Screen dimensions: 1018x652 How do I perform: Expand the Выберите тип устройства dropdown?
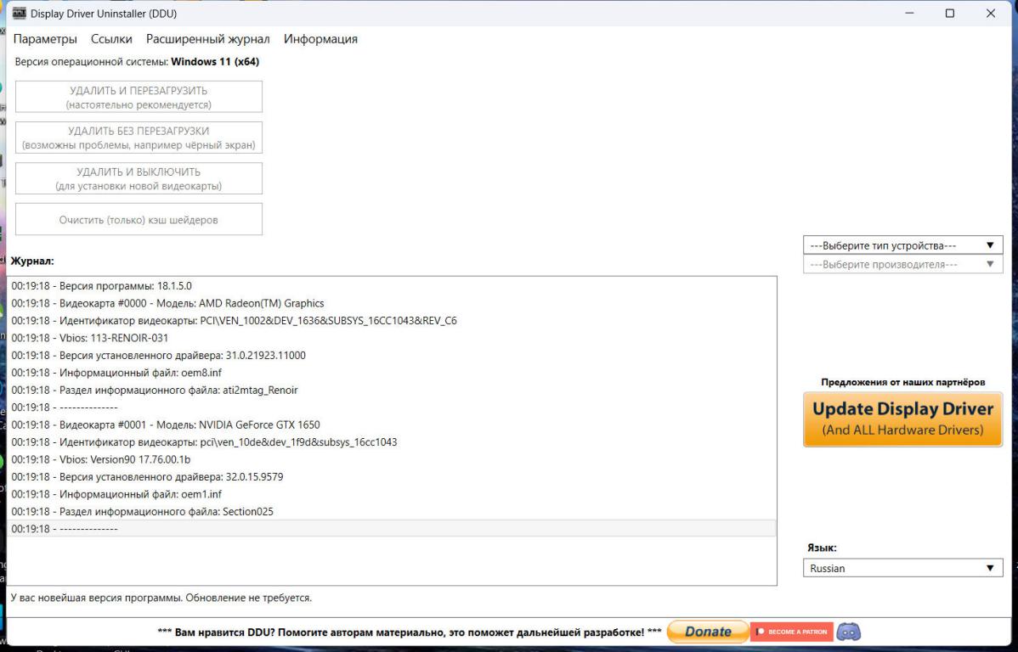[x=902, y=245]
